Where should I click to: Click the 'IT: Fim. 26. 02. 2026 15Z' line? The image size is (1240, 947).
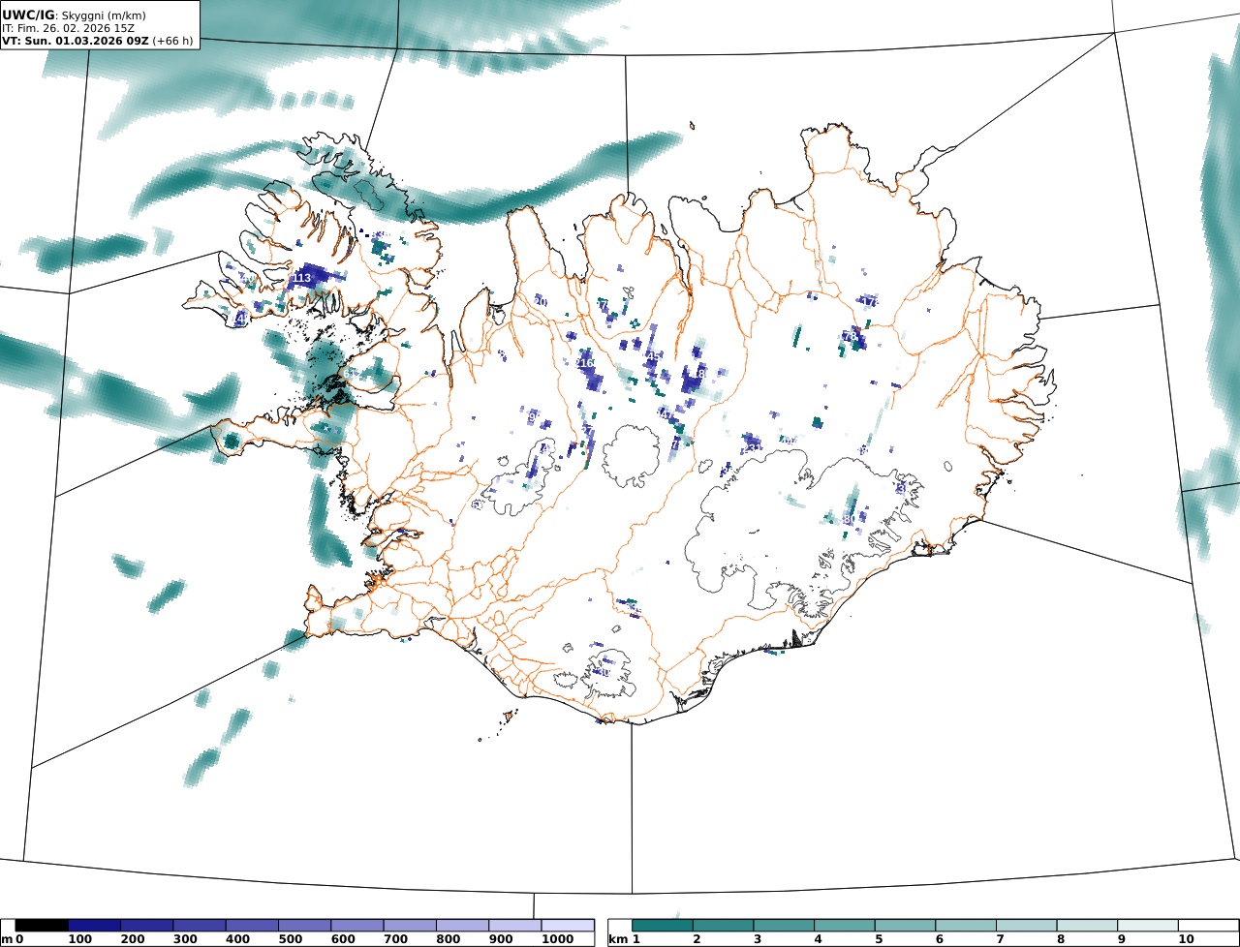[x=68, y=29]
